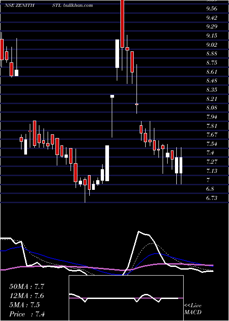Select the 7 price axis label
Viewport: 229px width, 321px height.
click(208, 180)
